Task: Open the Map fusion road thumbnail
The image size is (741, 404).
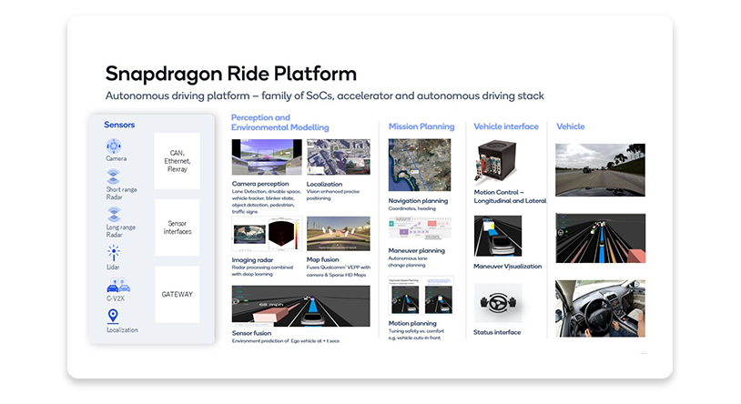Action: pyautogui.click(x=339, y=234)
